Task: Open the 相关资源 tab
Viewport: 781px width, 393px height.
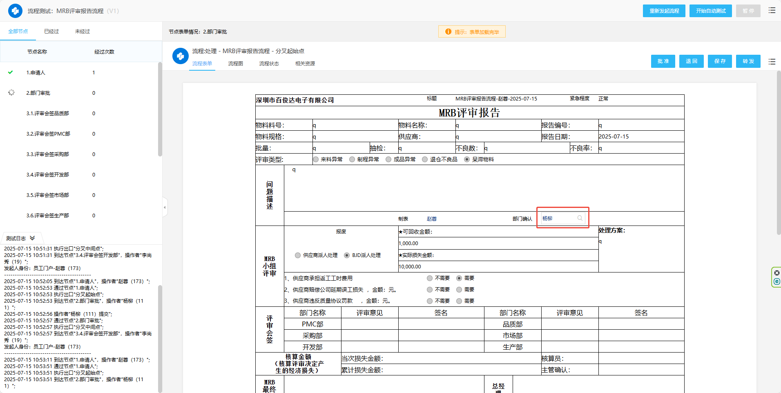Action: pyautogui.click(x=305, y=64)
